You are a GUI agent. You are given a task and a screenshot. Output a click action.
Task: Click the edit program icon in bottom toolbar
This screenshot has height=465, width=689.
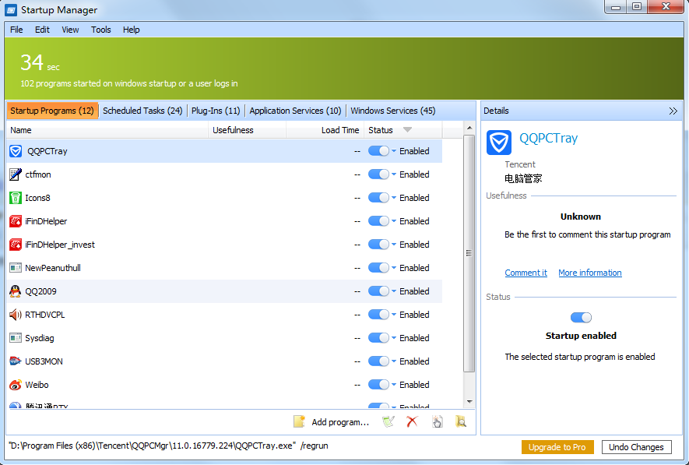point(388,421)
